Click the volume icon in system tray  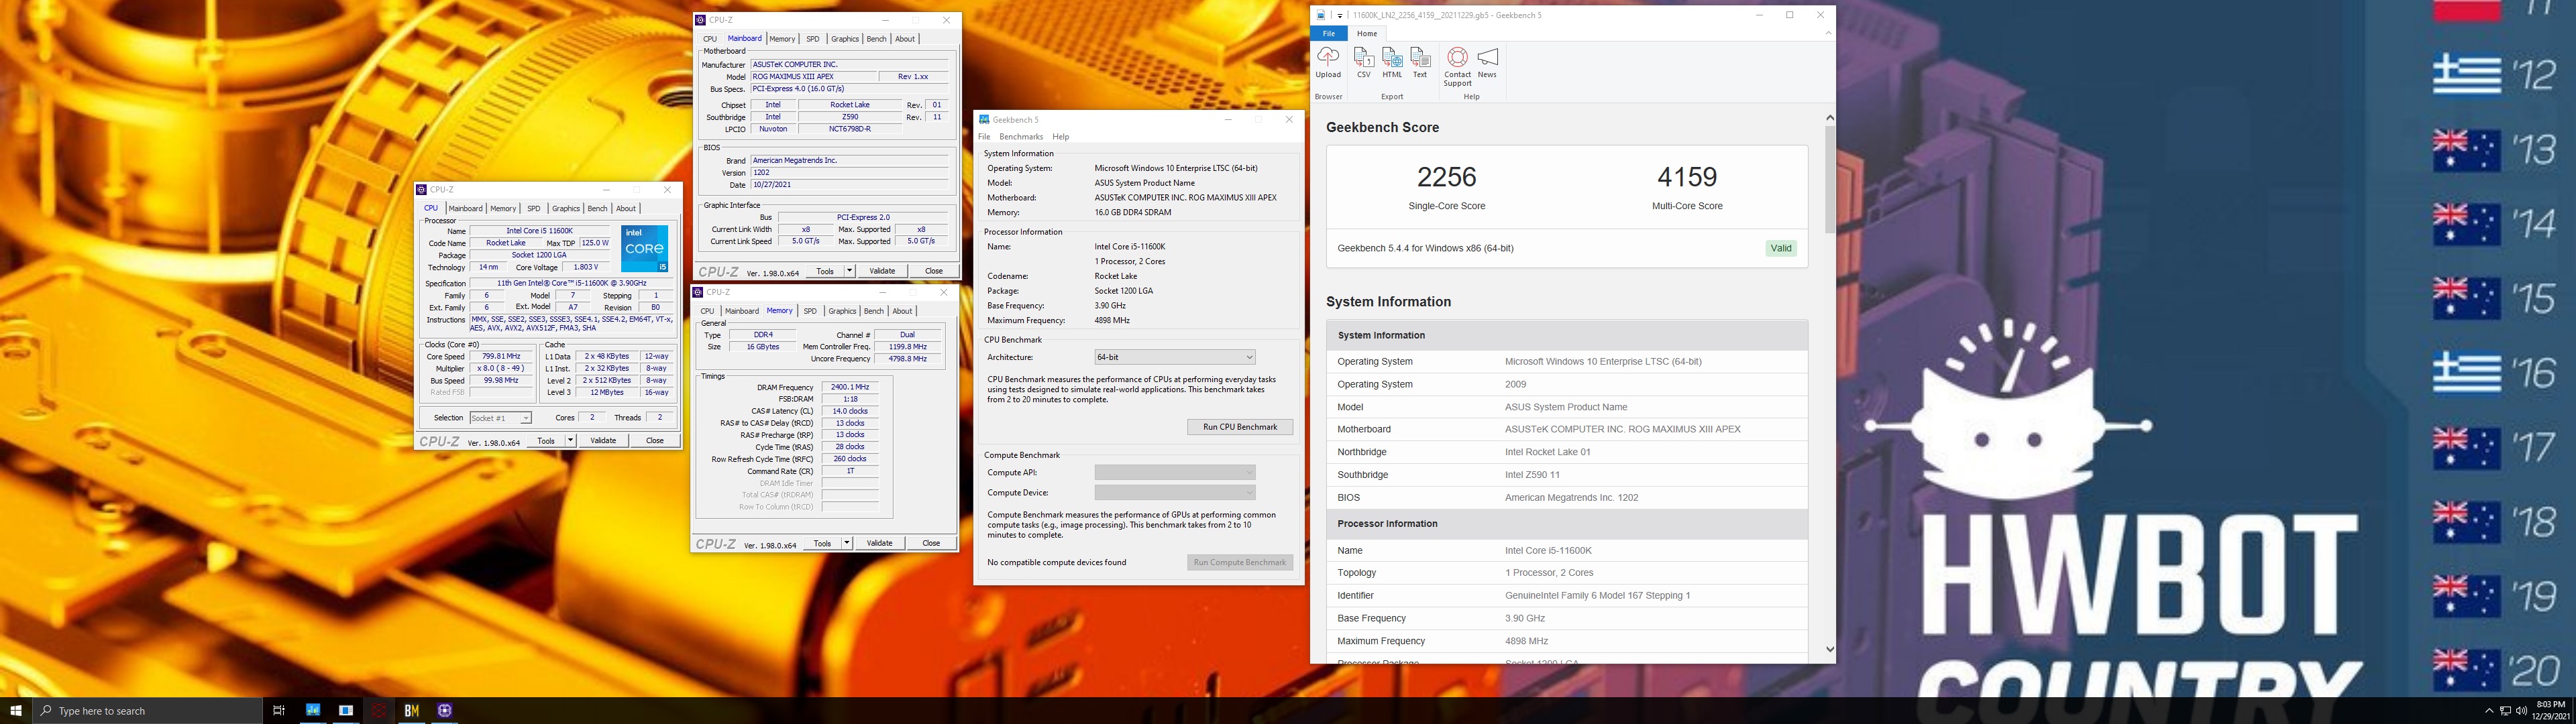pyautogui.click(x=2522, y=711)
